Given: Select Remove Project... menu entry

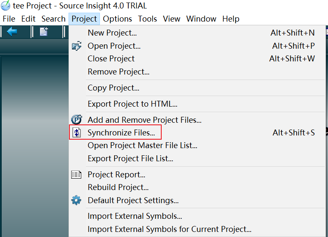Looking at the screenshot, I should pyautogui.click(x=197, y=72).
